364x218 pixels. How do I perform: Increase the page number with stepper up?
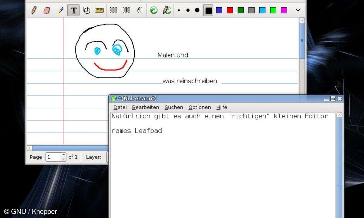63,155
